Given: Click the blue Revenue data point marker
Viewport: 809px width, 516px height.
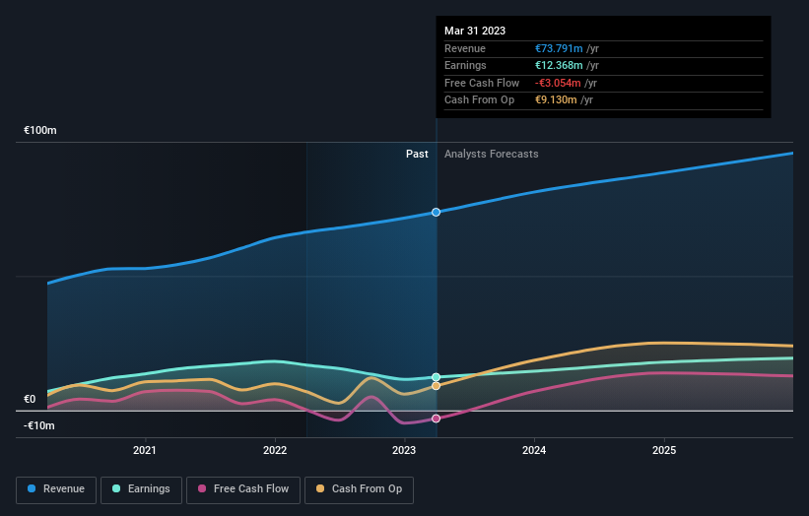Looking at the screenshot, I should (436, 213).
